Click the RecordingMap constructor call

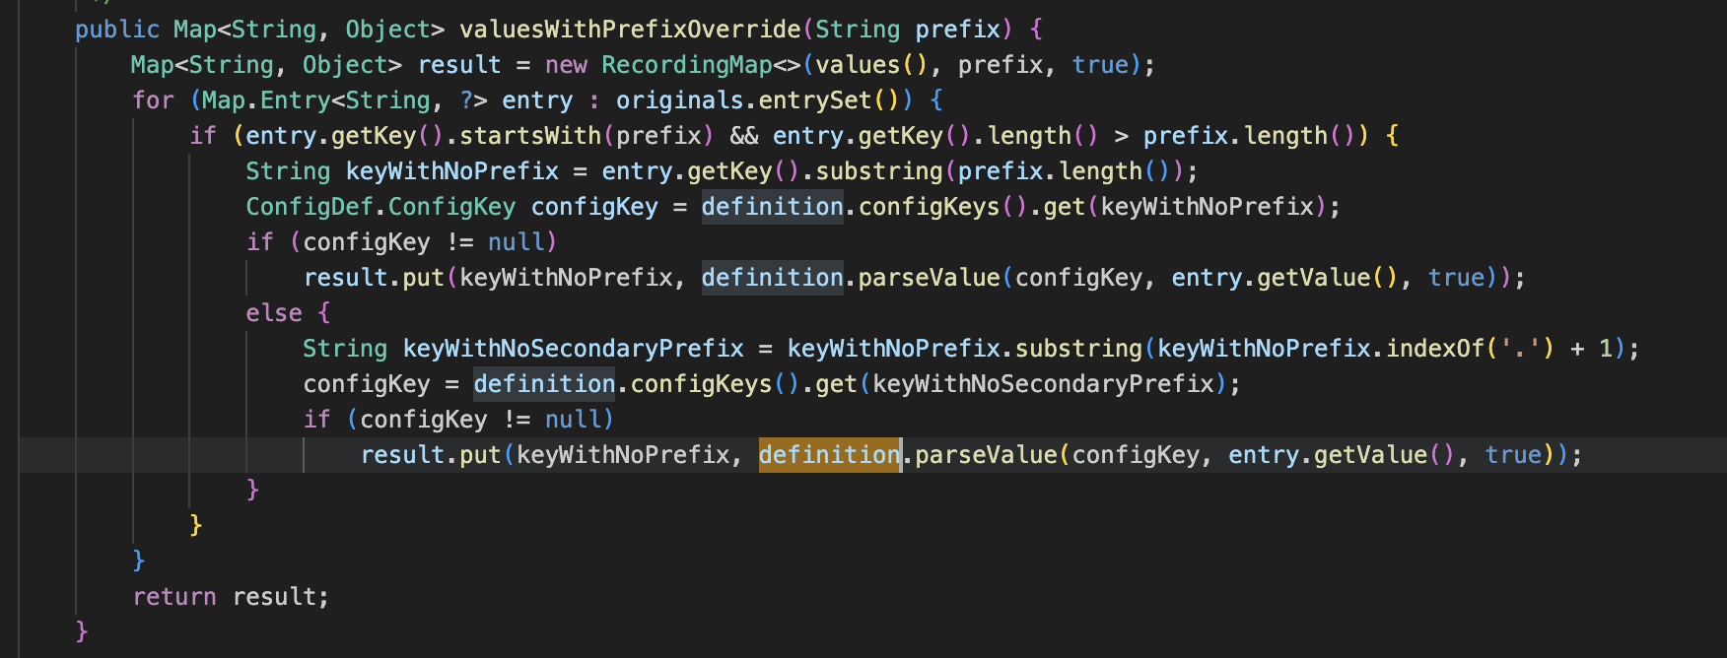pos(687,65)
